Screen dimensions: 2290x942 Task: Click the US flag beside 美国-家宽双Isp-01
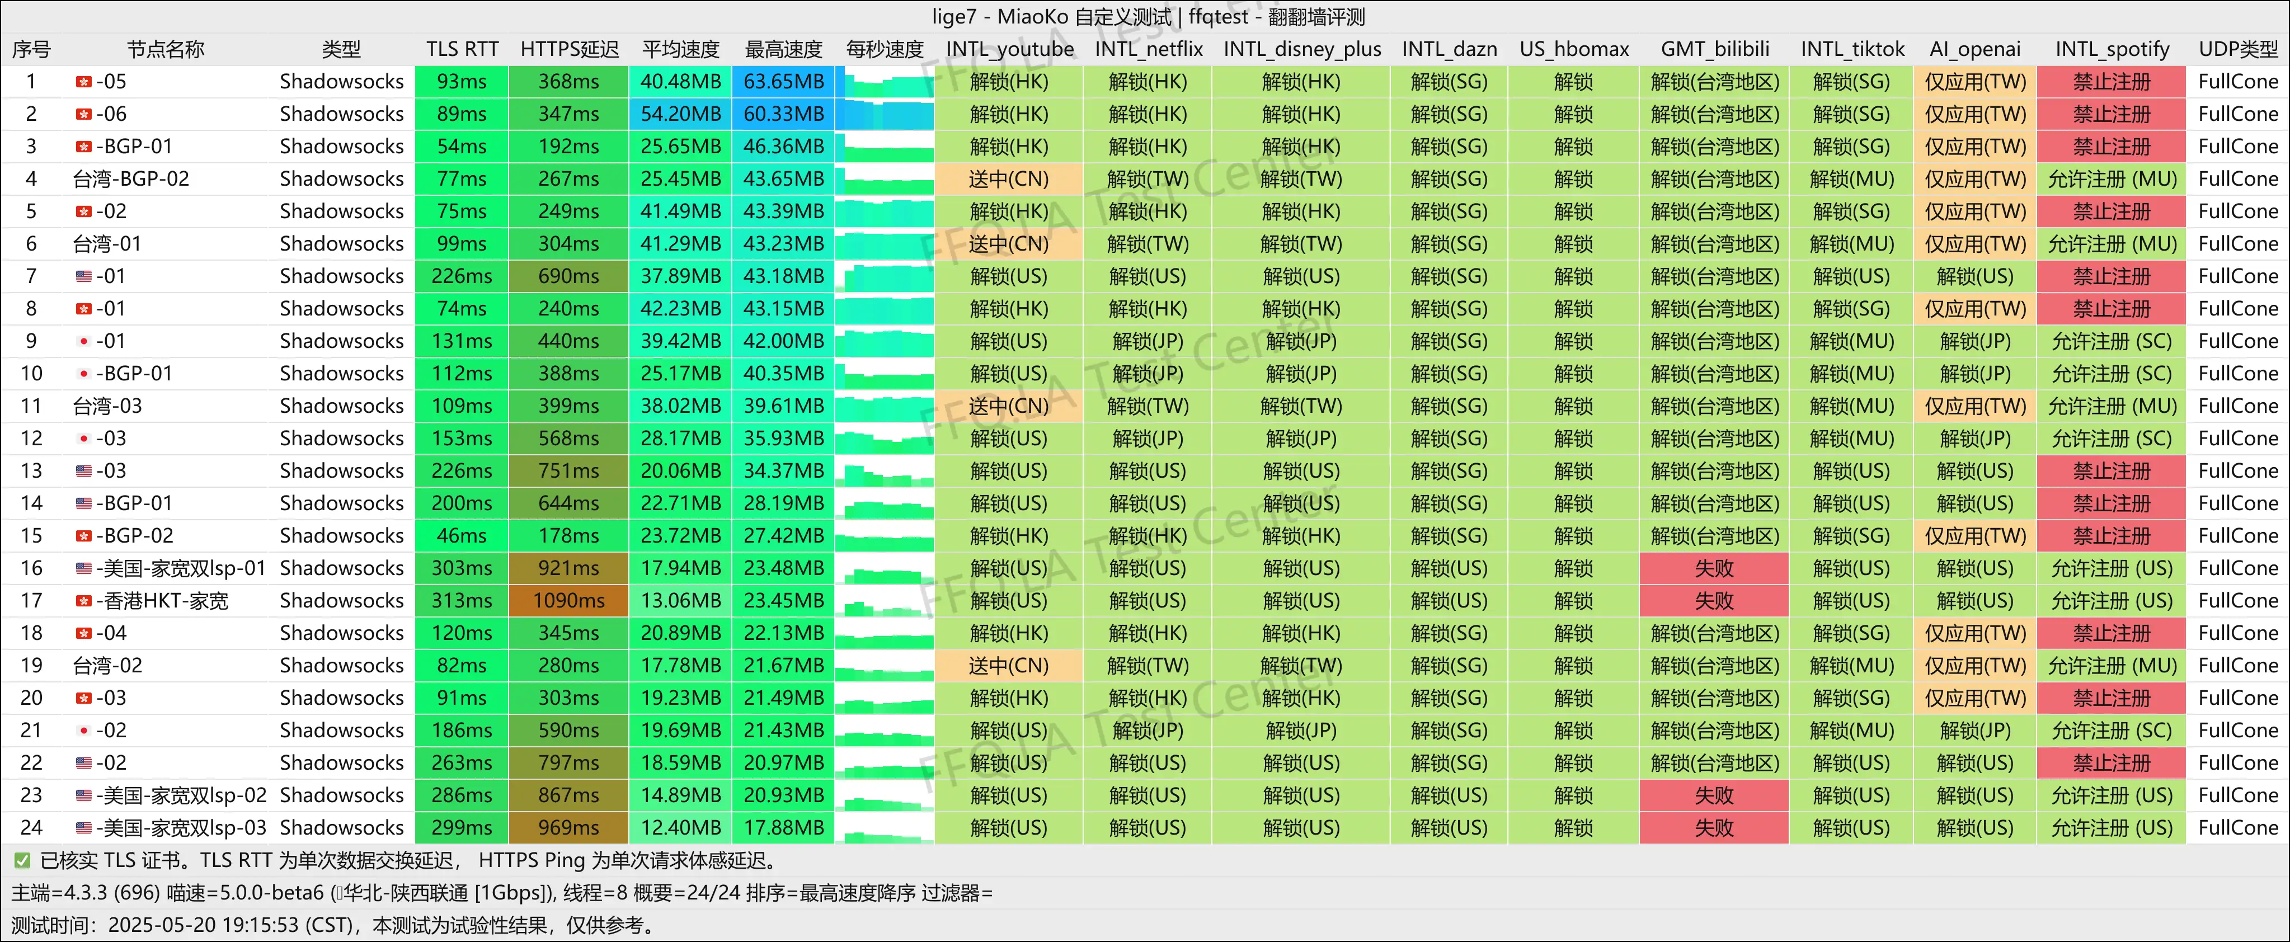coord(83,568)
